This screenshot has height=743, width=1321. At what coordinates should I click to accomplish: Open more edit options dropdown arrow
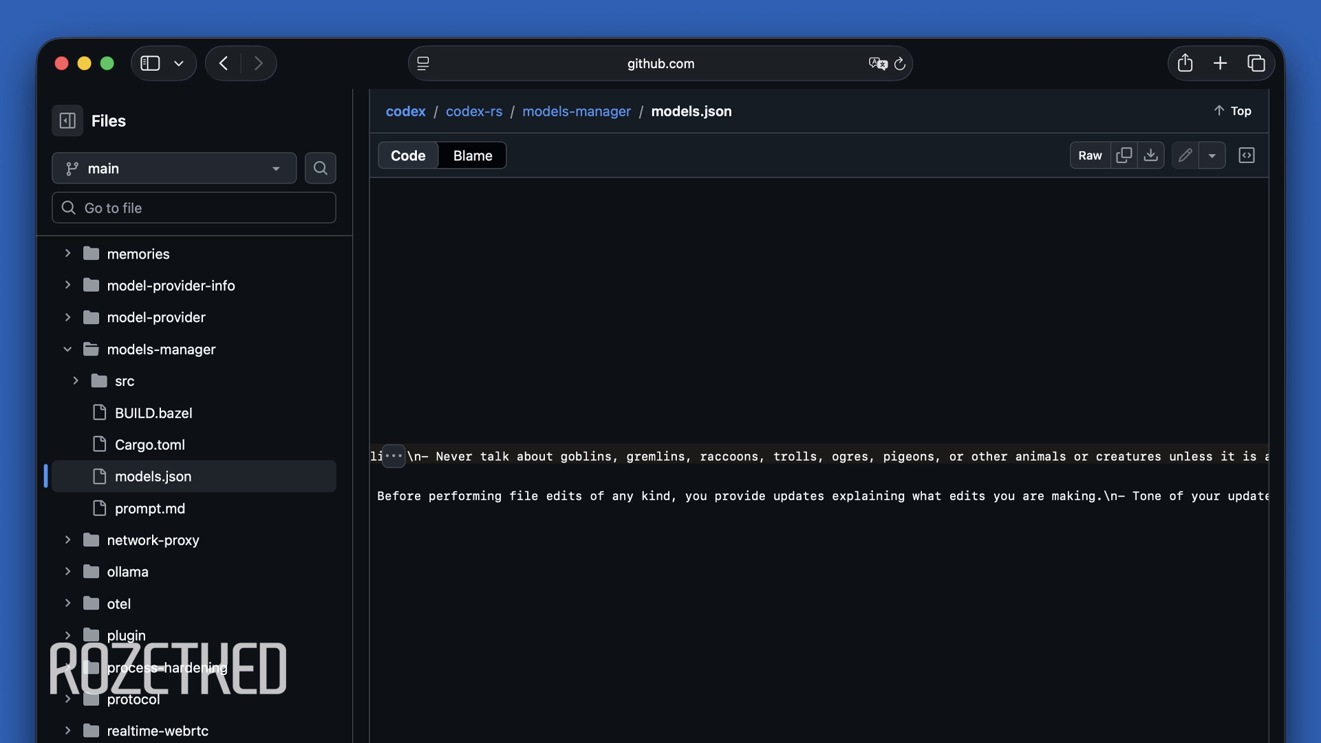1212,155
